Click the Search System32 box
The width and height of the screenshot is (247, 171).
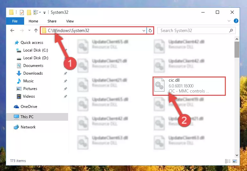[197, 30]
